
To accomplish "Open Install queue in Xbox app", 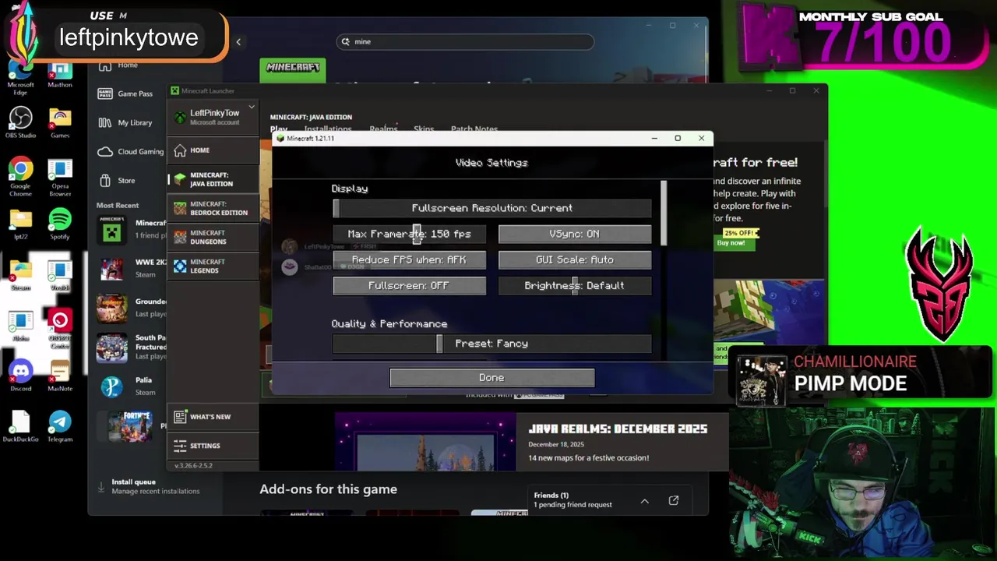I will click(x=148, y=486).
